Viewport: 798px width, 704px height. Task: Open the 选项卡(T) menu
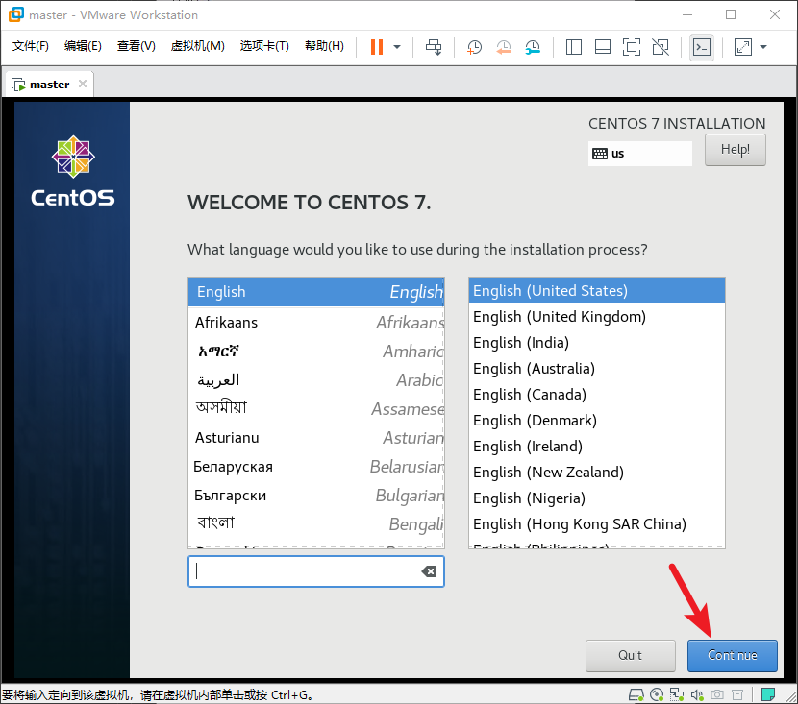264,46
